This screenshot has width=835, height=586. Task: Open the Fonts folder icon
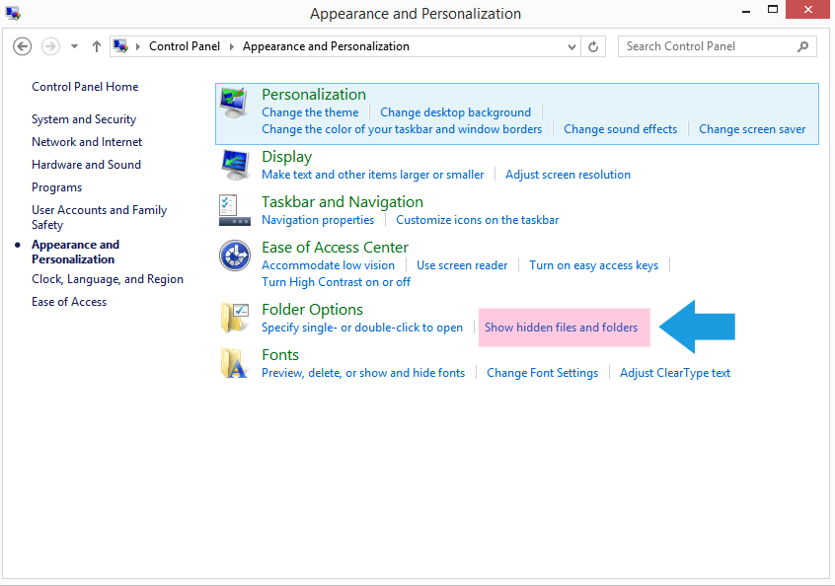pyautogui.click(x=234, y=363)
